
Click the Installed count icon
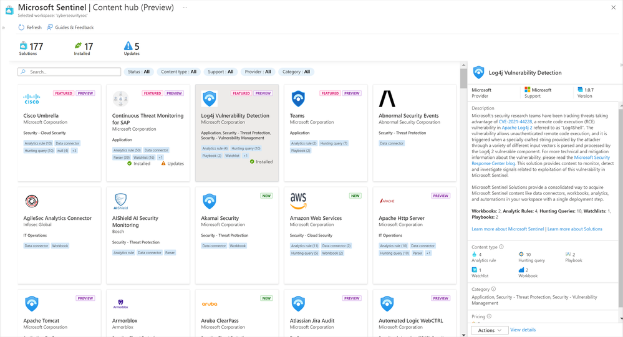tap(79, 45)
